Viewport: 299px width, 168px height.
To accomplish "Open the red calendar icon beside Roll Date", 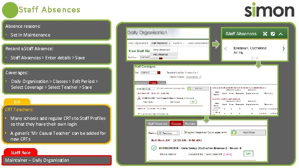I will click(x=161, y=58).
